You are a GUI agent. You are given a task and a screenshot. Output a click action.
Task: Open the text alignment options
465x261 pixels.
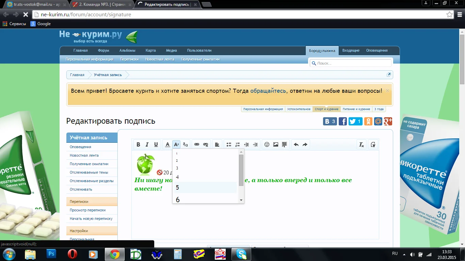point(217,144)
